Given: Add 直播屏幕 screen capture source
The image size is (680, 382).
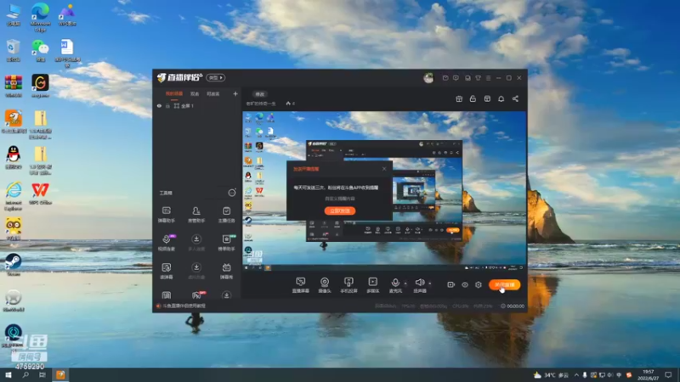Looking at the screenshot, I should tap(301, 285).
